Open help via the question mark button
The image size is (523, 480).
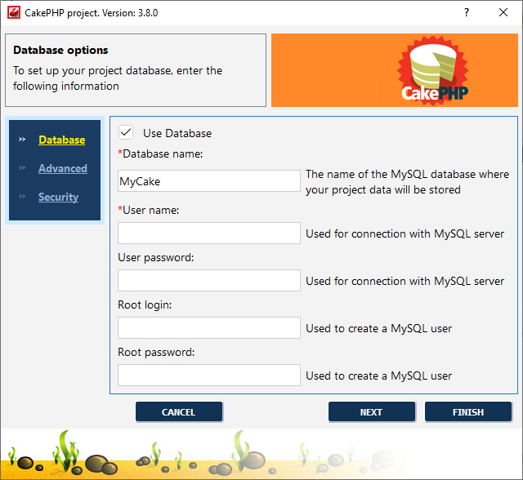467,13
